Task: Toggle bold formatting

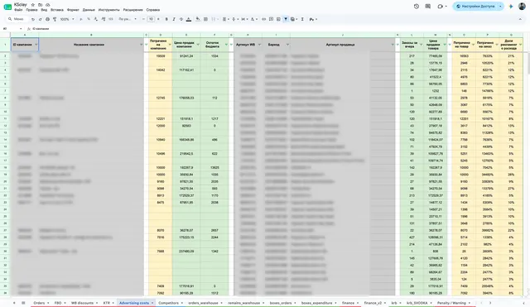Action: (x=166, y=19)
